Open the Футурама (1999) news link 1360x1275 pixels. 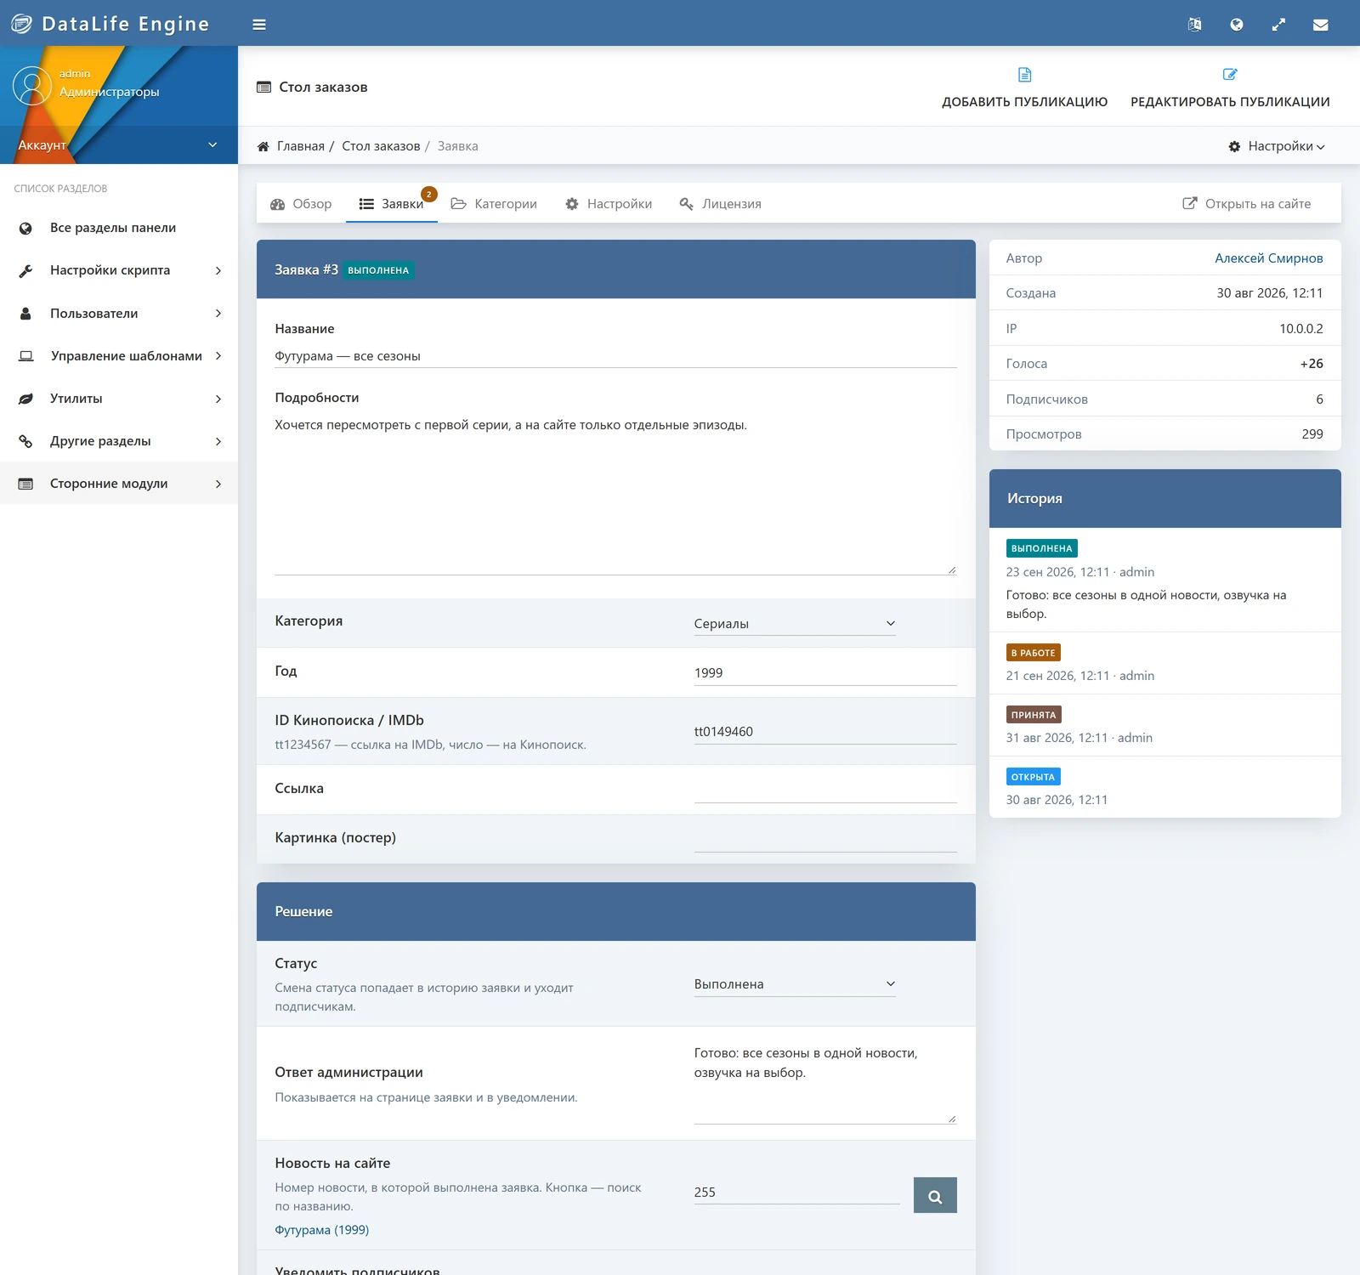[x=322, y=1230]
